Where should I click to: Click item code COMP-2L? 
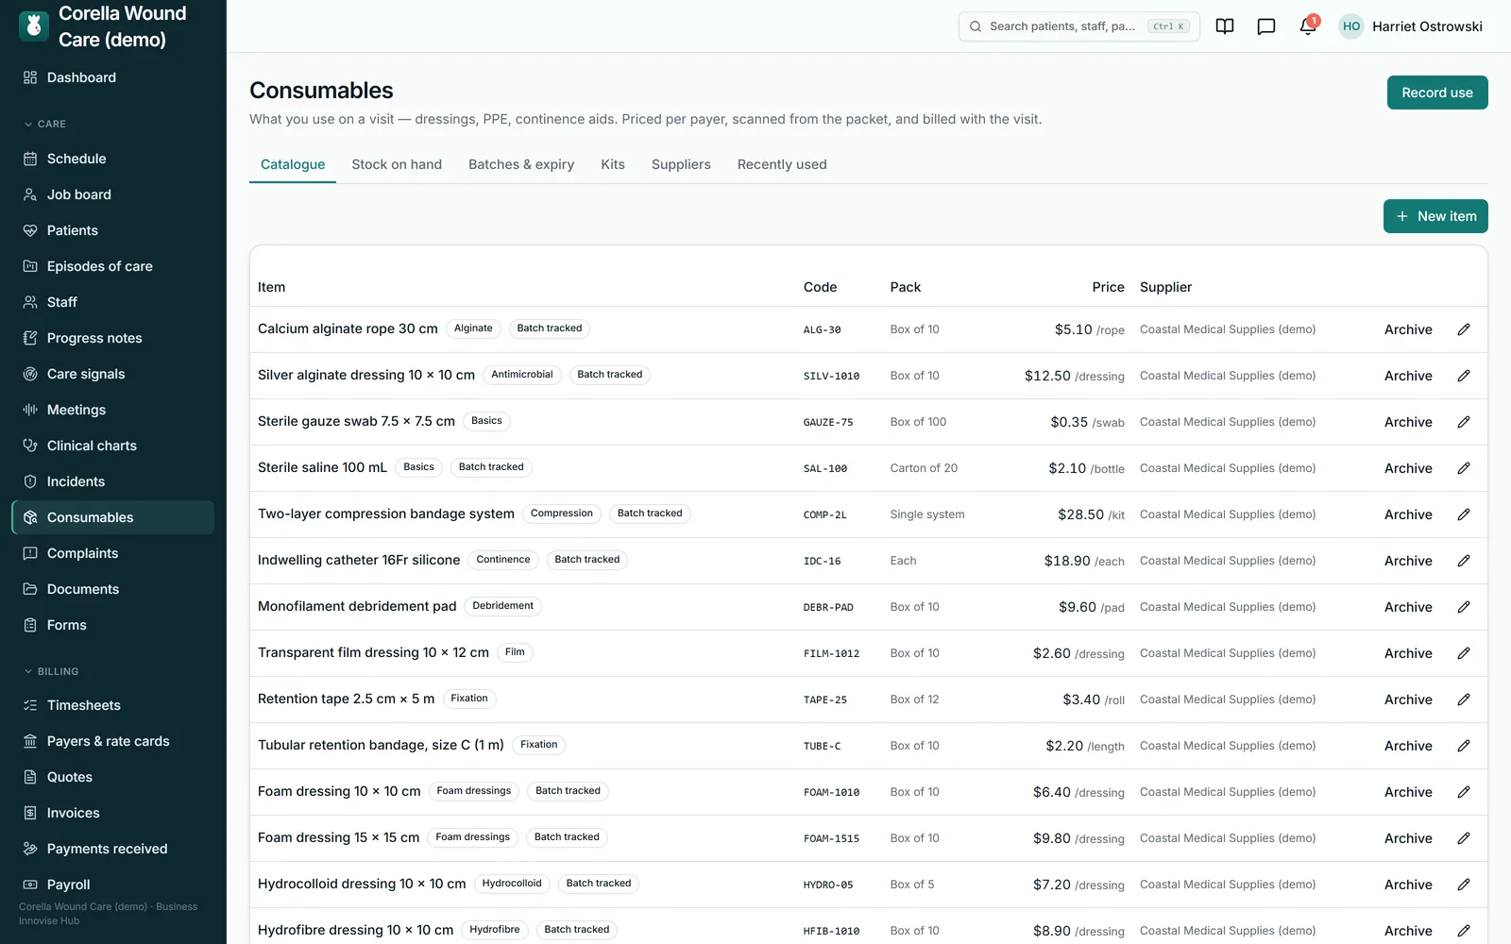[x=825, y=515]
